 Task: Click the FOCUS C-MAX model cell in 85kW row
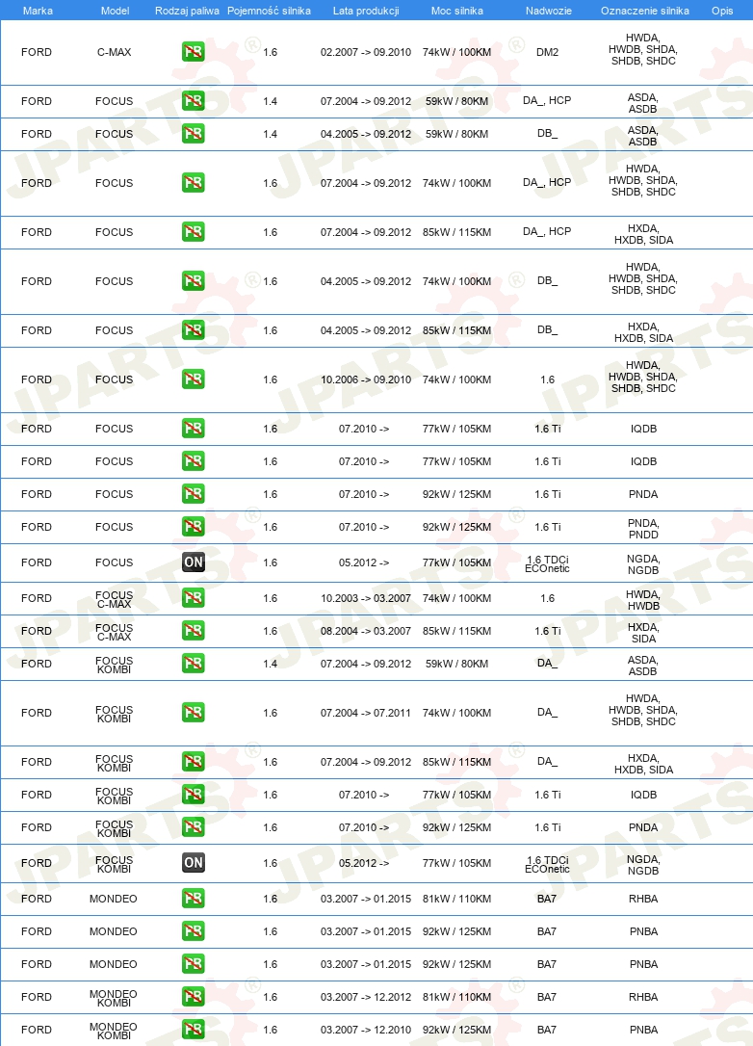(114, 633)
